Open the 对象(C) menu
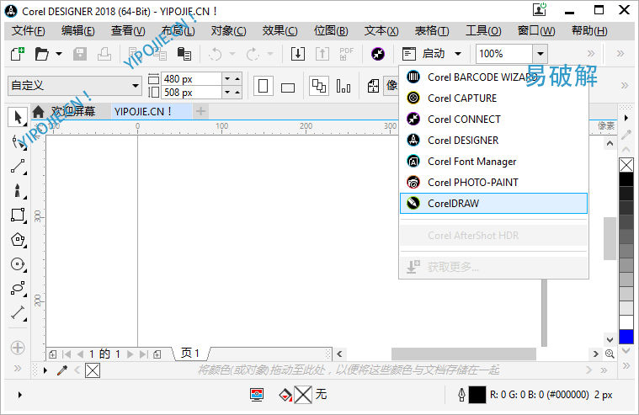This screenshot has width=639, height=415. click(x=229, y=31)
